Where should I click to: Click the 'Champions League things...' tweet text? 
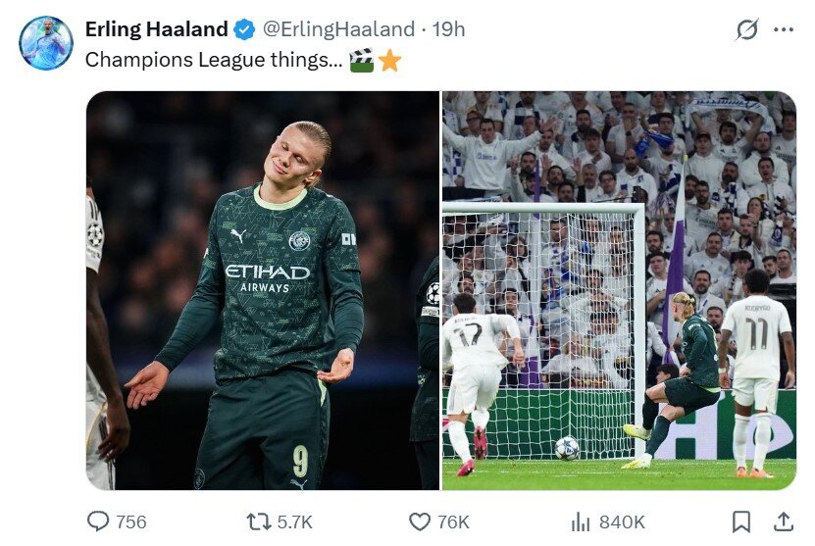[x=214, y=60]
